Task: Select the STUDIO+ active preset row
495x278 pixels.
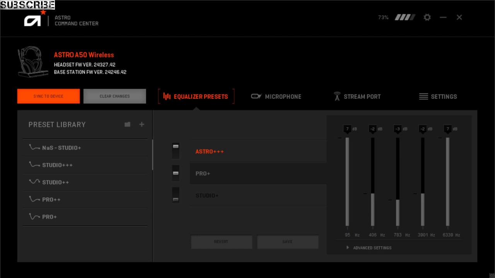Action: tap(258, 195)
